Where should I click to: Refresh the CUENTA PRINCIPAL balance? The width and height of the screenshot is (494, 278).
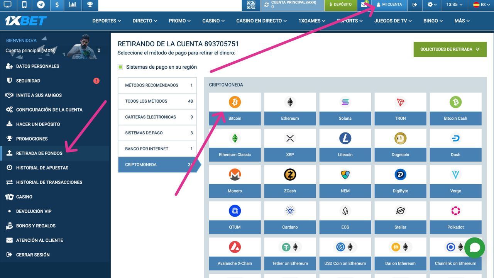pyautogui.click(x=266, y=5)
